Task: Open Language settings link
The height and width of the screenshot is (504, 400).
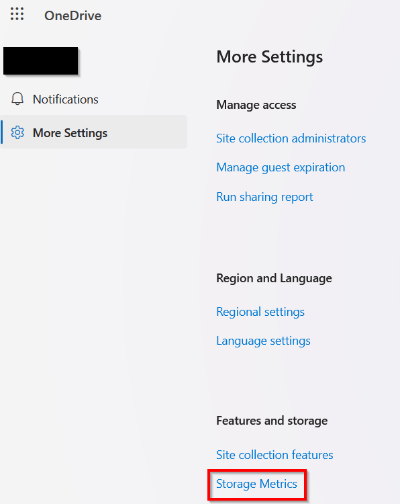Action: [x=263, y=341]
